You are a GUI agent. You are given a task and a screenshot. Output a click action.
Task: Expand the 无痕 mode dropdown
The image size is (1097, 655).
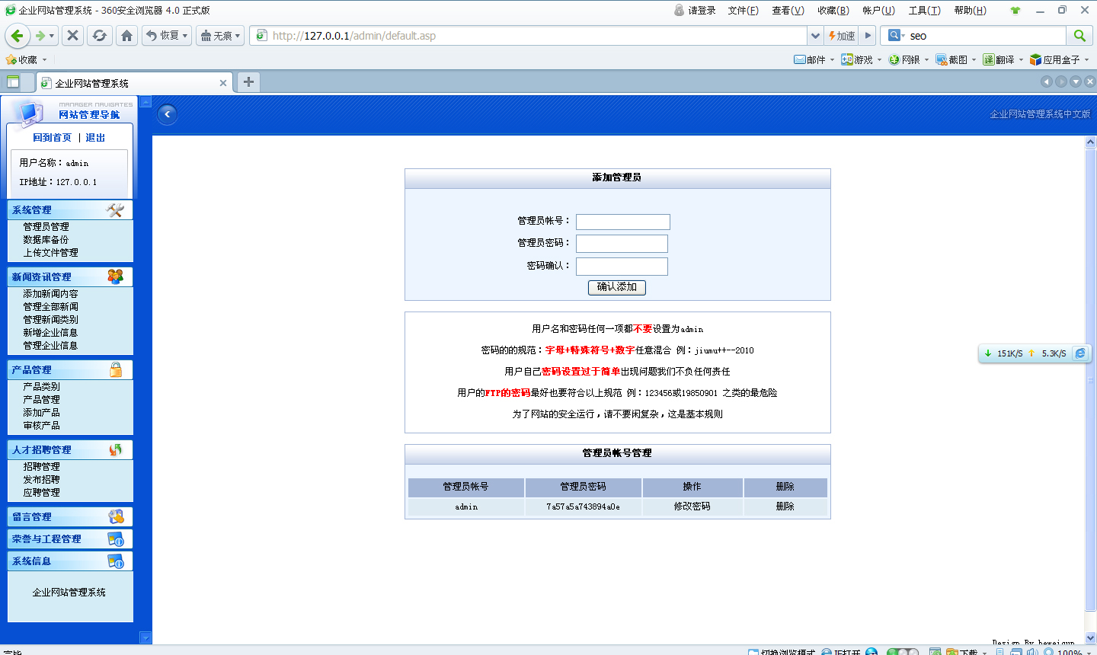point(220,36)
